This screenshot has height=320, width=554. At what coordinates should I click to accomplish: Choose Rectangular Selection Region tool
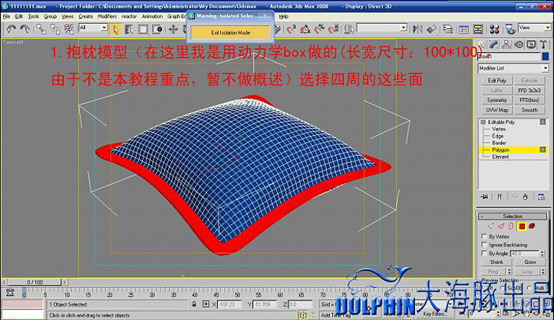click(x=143, y=29)
